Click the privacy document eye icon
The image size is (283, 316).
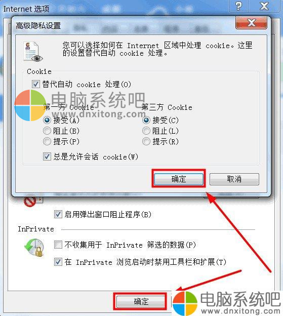[33, 51]
